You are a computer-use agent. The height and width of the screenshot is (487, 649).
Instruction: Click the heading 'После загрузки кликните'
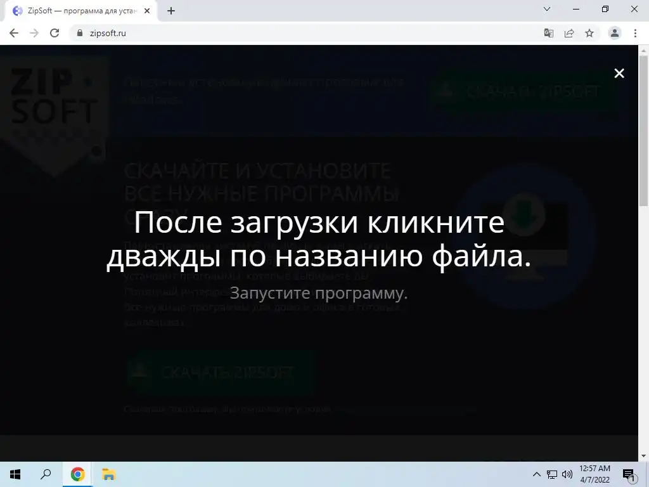319,222
